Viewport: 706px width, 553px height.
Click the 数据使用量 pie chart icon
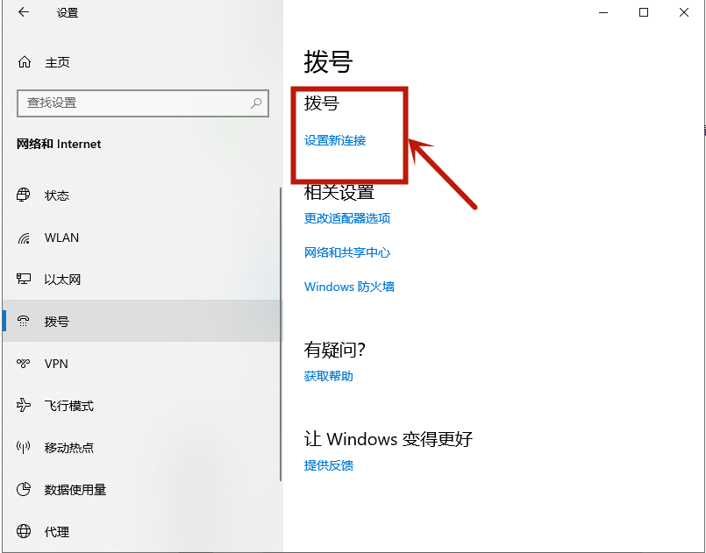[24, 489]
